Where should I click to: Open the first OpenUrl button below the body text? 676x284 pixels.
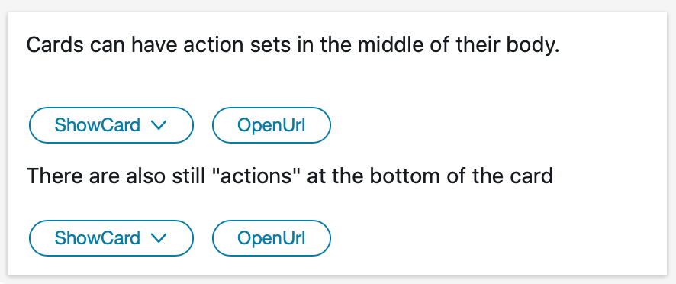point(272,125)
